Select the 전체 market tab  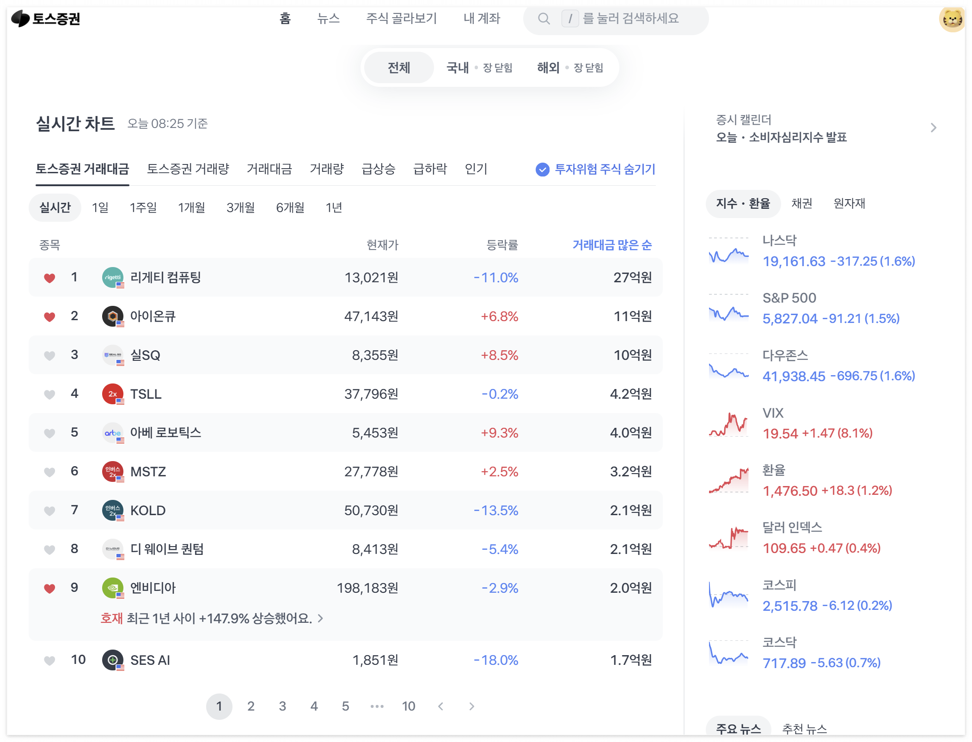click(399, 67)
